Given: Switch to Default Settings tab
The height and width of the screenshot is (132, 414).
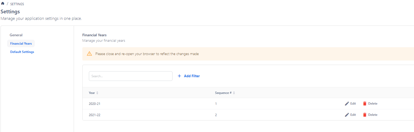Looking at the screenshot, I should [x=22, y=52].
